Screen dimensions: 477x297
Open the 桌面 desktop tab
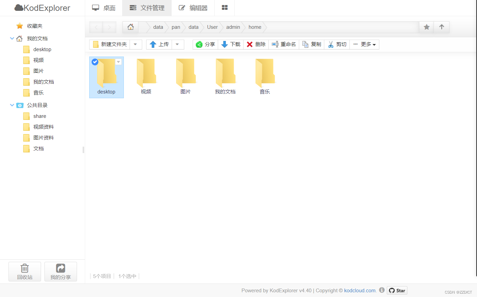pos(104,8)
